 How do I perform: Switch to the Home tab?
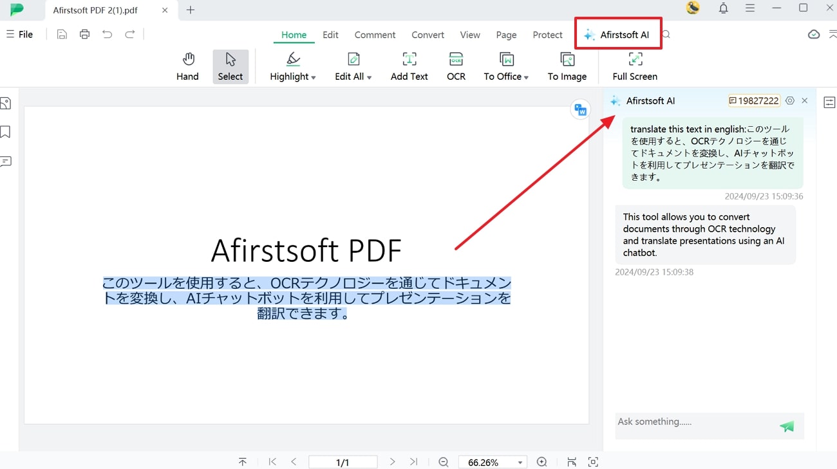coord(294,35)
